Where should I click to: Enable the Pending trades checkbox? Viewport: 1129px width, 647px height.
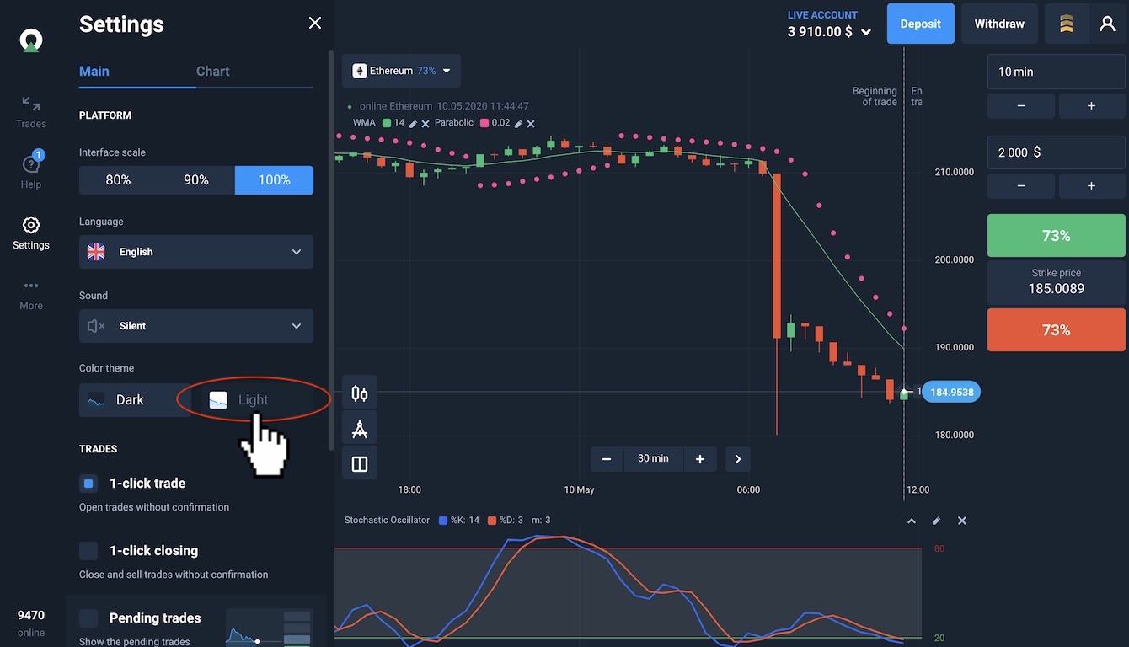[x=88, y=618]
